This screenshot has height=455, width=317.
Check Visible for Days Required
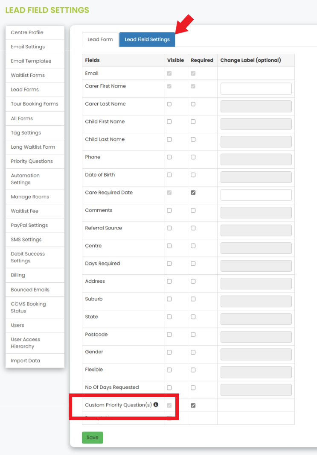pos(169,264)
